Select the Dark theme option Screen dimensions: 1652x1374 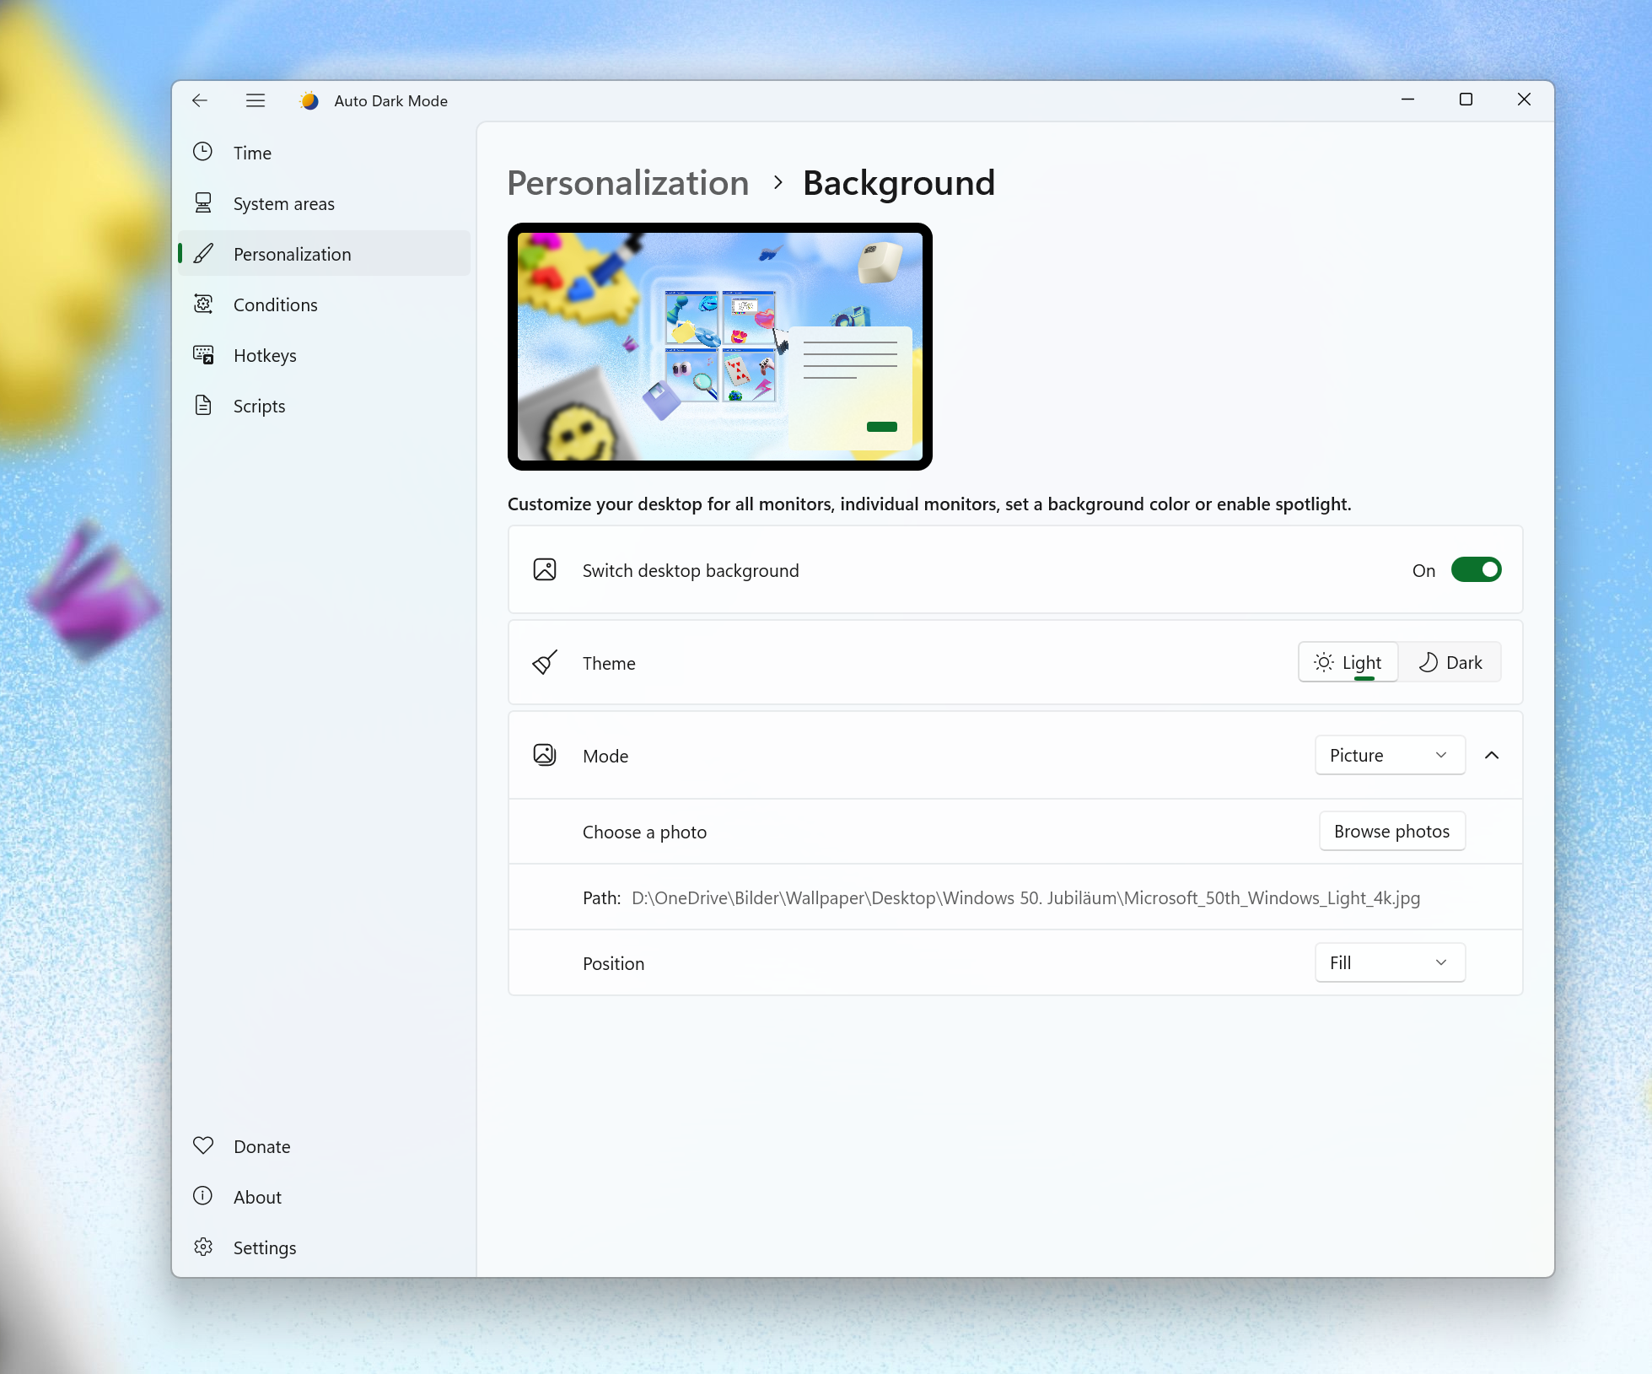(x=1450, y=662)
